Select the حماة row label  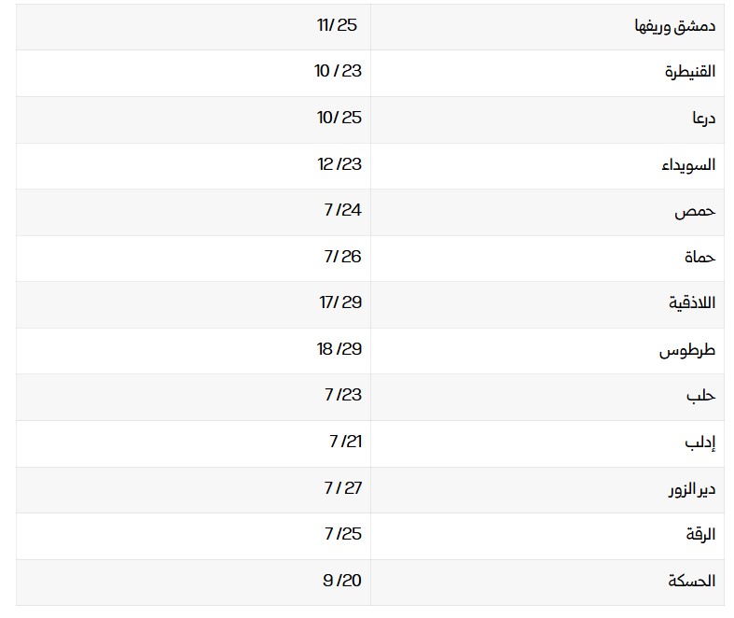pos(697,258)
